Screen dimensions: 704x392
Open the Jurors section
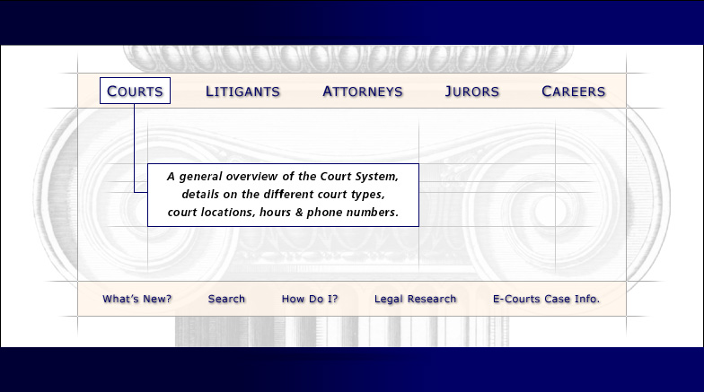click(472, 91)
